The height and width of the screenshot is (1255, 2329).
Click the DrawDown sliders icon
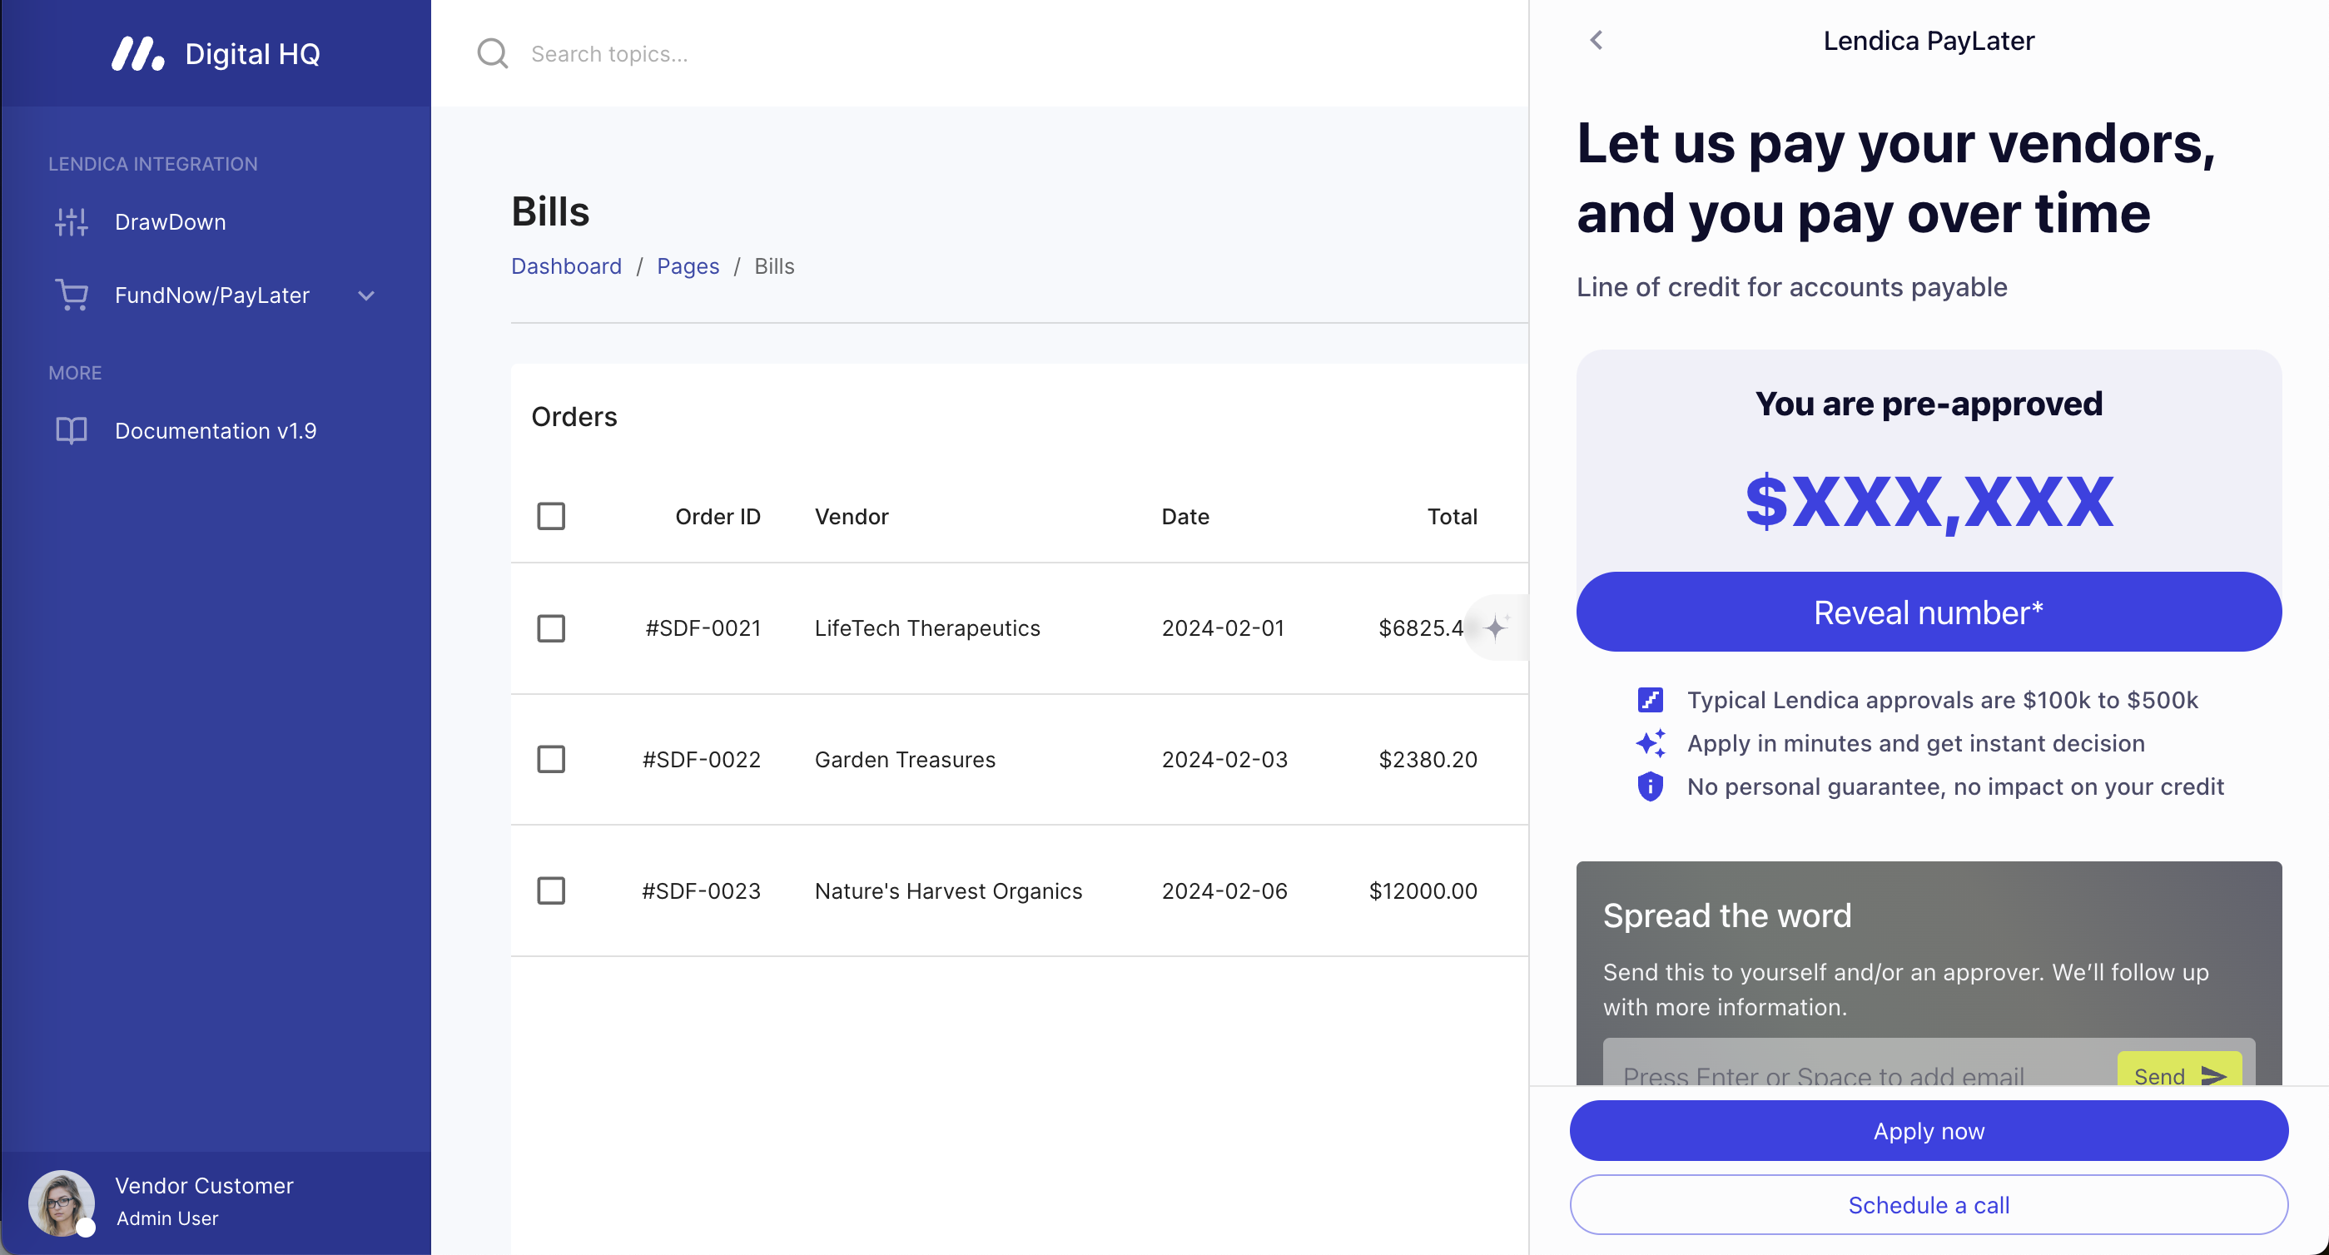click(72, 221)
